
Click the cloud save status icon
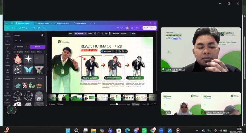(45, 28)
